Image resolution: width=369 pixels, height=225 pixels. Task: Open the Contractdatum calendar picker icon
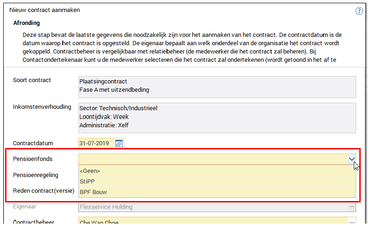click(x=119, y=143)
